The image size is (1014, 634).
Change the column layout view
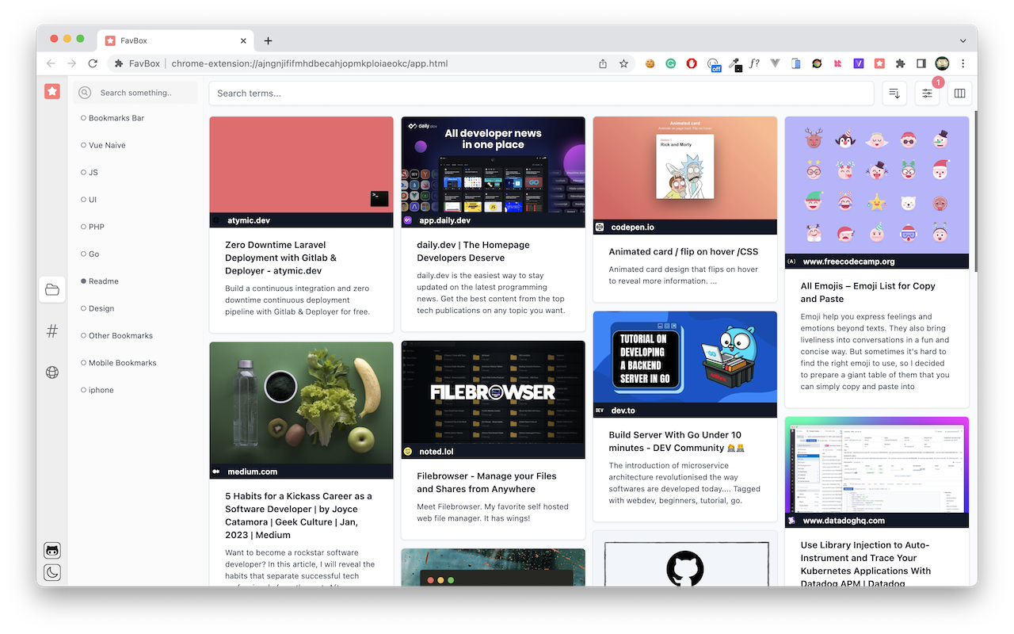(960, 93)
